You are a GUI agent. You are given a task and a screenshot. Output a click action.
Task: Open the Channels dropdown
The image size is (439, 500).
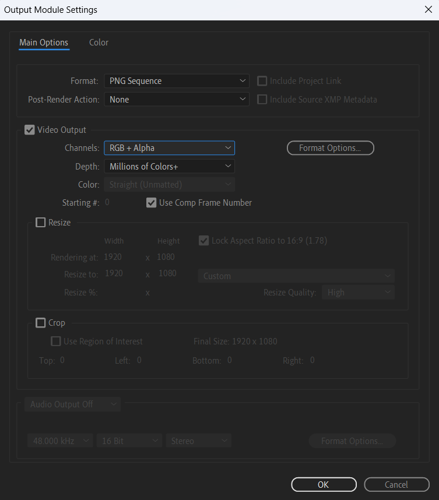169,148
